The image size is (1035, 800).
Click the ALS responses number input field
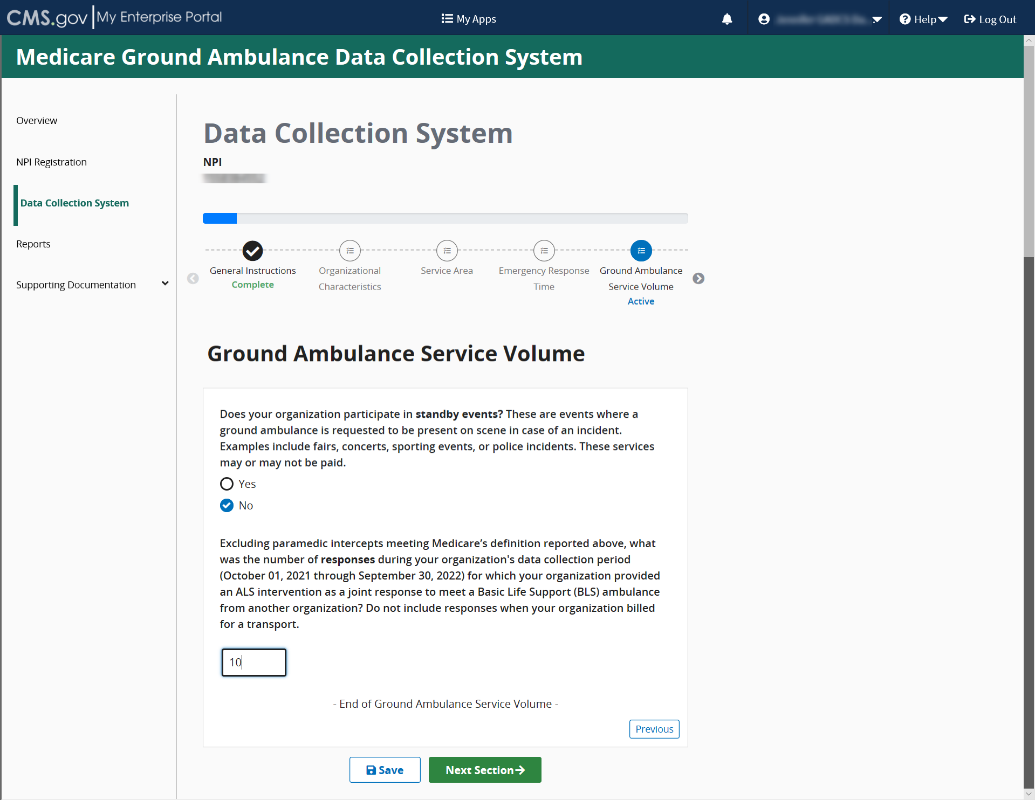(253, 663)
